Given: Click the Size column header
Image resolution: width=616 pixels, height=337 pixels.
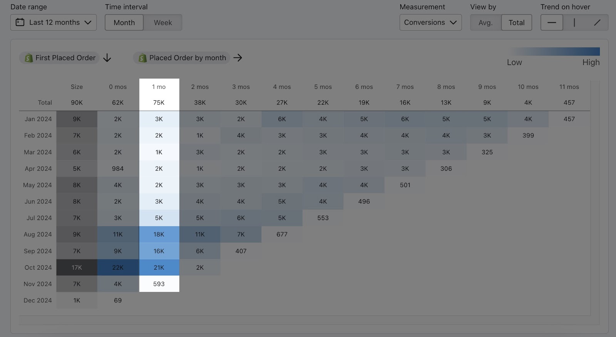Looking at the screenshot, I should coord(77,87).
